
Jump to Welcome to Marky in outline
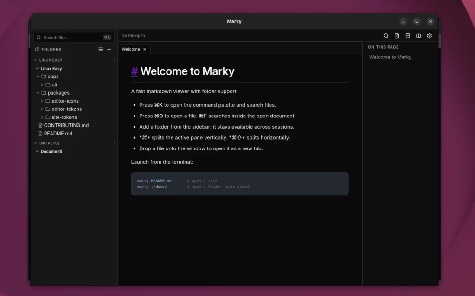pyautogui.click(x=390, y=57)
